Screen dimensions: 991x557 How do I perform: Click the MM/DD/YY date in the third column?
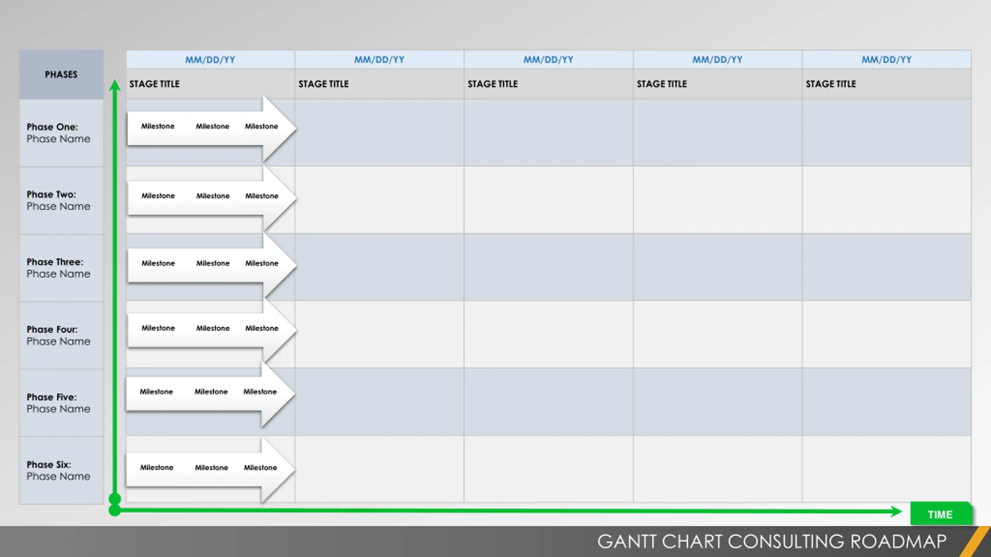coord(548,60)
